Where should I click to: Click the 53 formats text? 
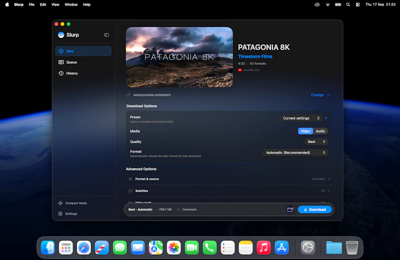pyautogui.click(x=258, y=64)
